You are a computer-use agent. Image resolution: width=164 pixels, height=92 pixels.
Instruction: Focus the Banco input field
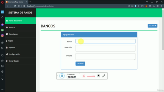coord(105,41)
